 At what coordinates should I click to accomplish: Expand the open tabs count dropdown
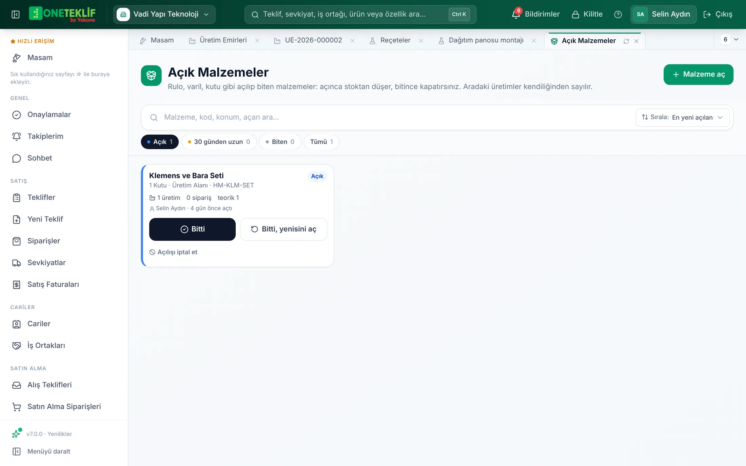tap(730, 39)
